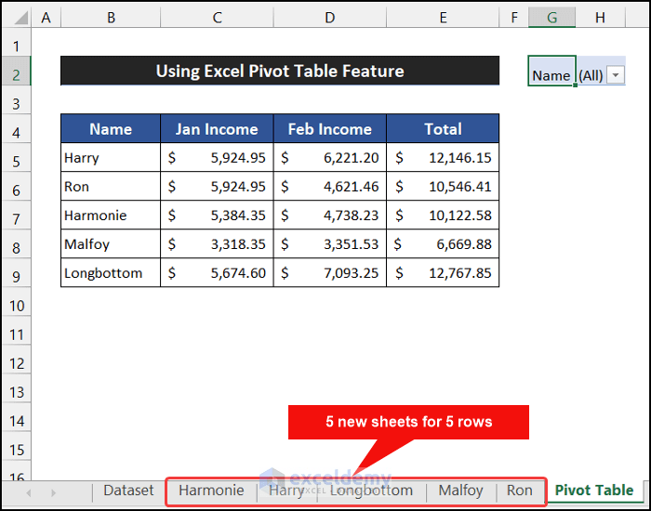Select the Ron name cell
The image size is (651, 511).
111,186
